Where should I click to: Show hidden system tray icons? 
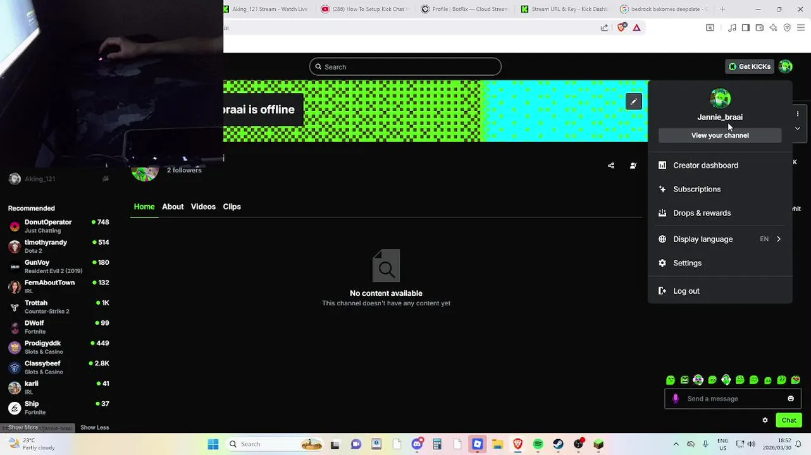pyautogui.click(x=676, y=444)
